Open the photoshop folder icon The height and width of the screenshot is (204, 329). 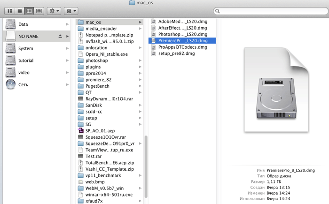coord(80,60)
